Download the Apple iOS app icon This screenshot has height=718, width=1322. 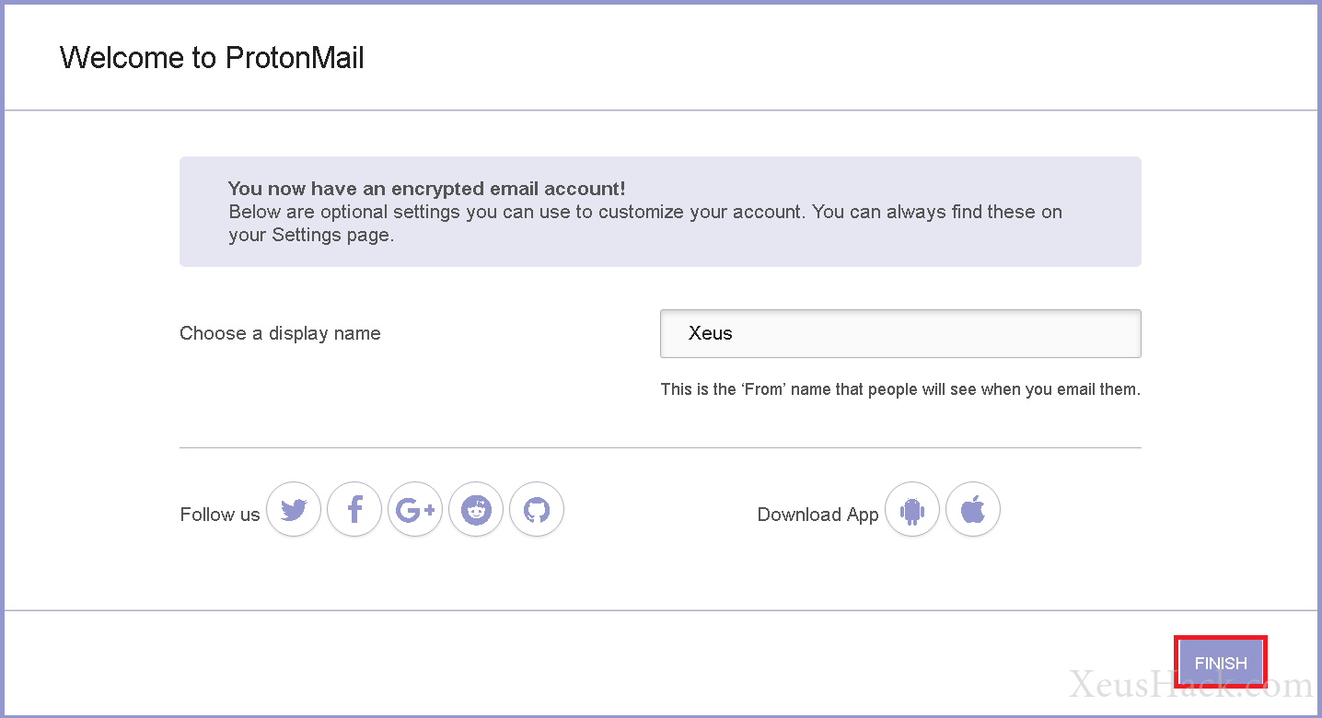click(973, 509)
